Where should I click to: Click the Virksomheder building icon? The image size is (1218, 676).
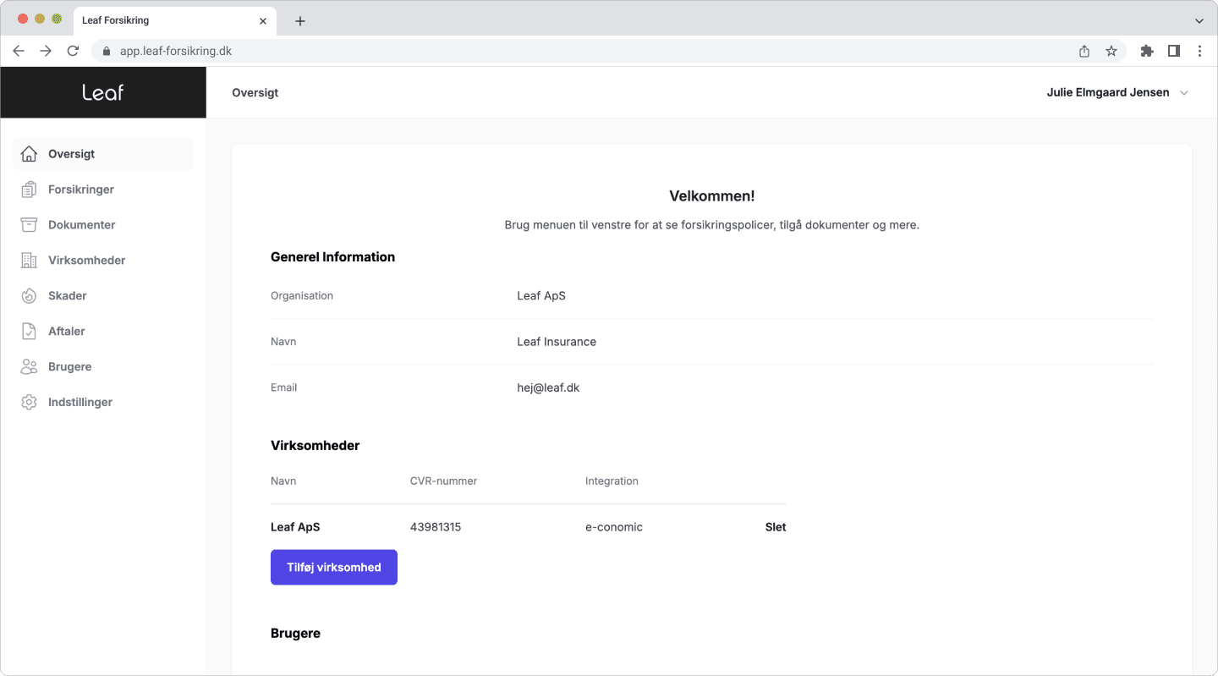click(29, 261)
